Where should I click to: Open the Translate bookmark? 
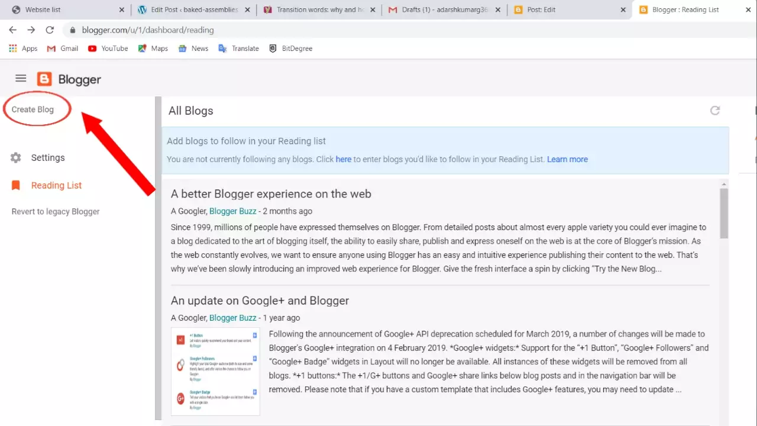(x=238, y=49)
